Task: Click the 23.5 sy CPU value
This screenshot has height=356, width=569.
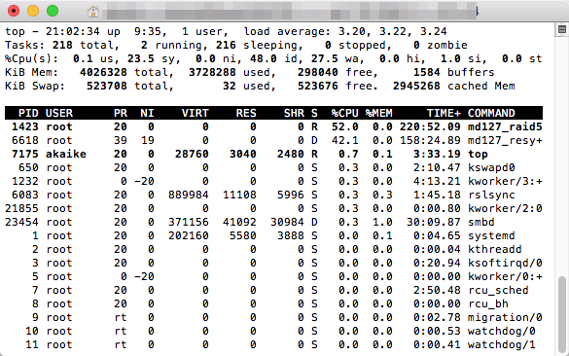Action: (x=140, y=58)
